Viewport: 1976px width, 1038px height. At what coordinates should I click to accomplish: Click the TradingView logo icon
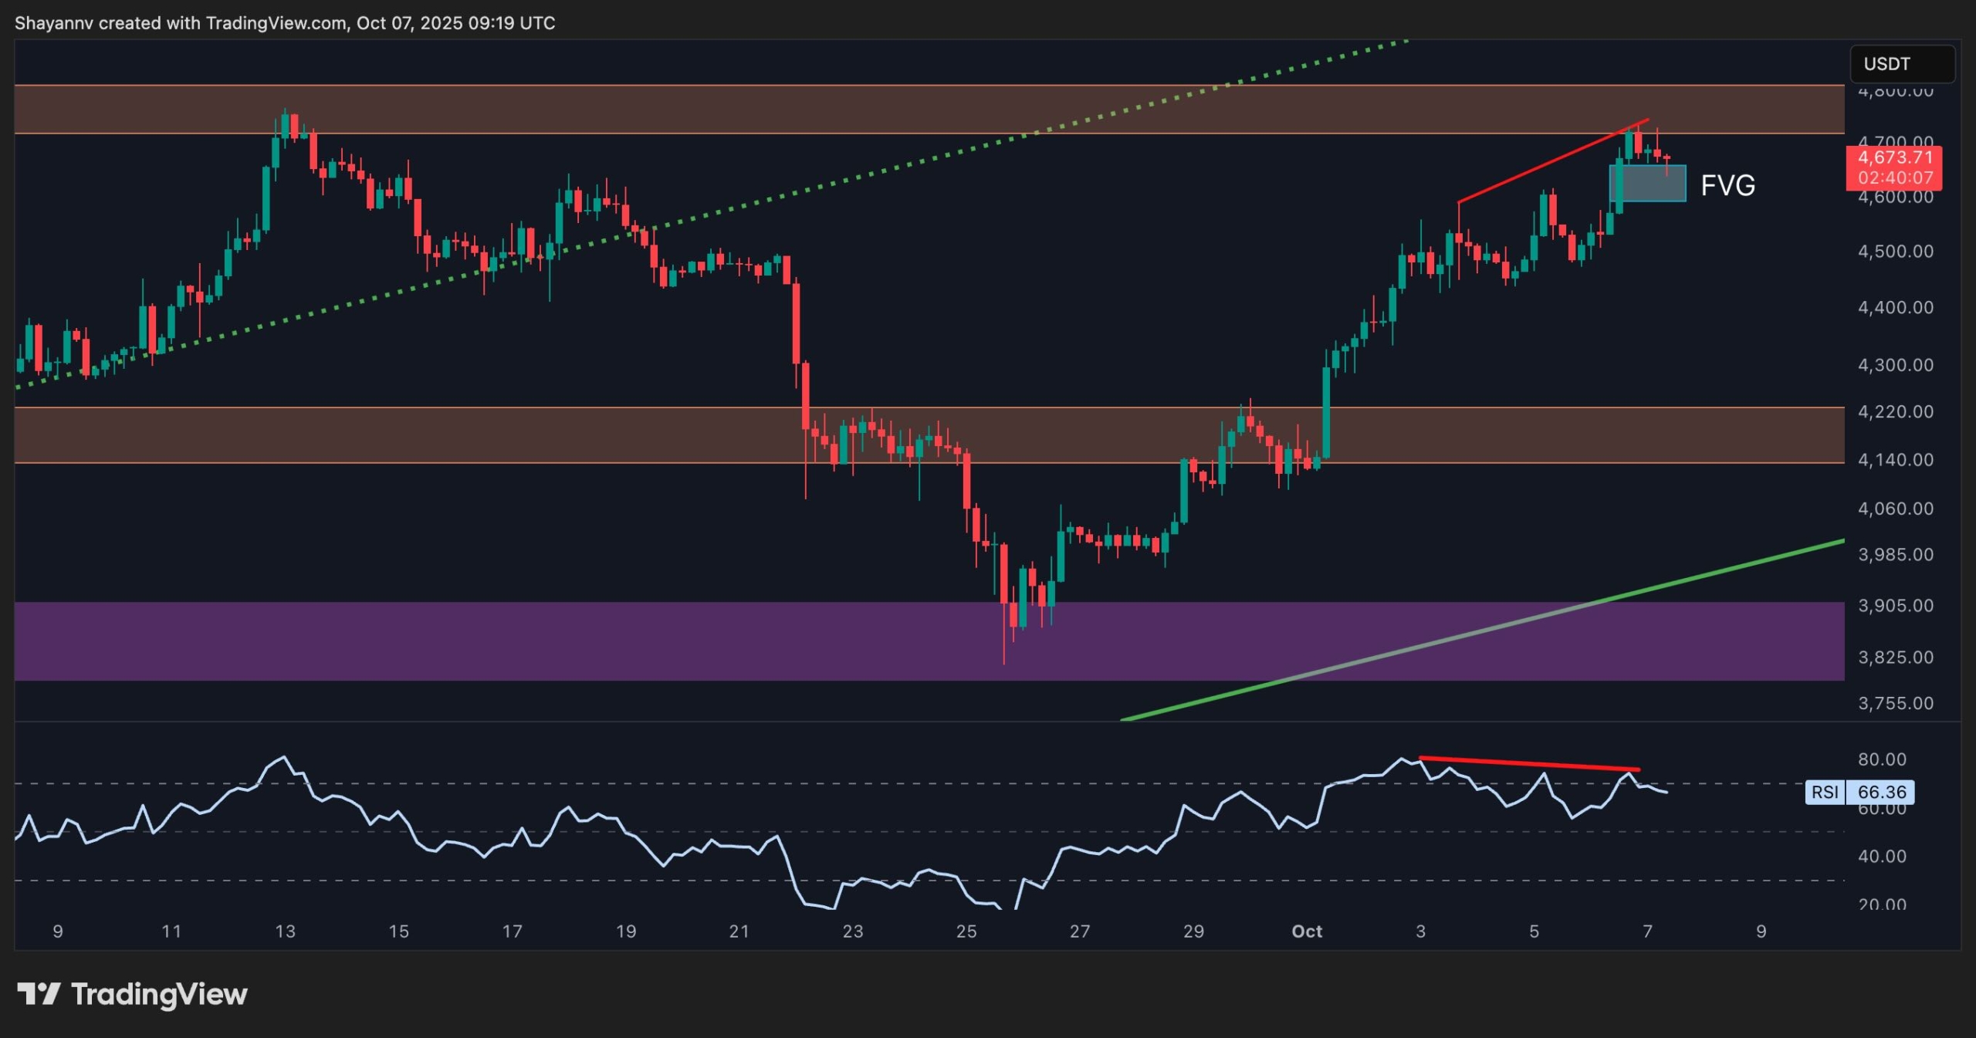(x=39, y=994)
